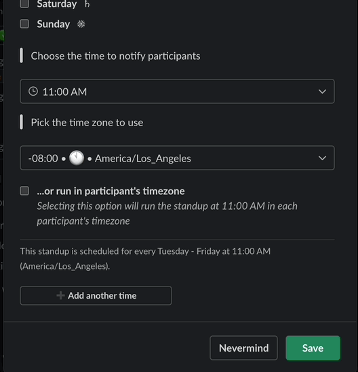Check the Sunday checkbox
The width and height of the screenshot is (358, 372).
pyautogui.click(x=24, y=24)
